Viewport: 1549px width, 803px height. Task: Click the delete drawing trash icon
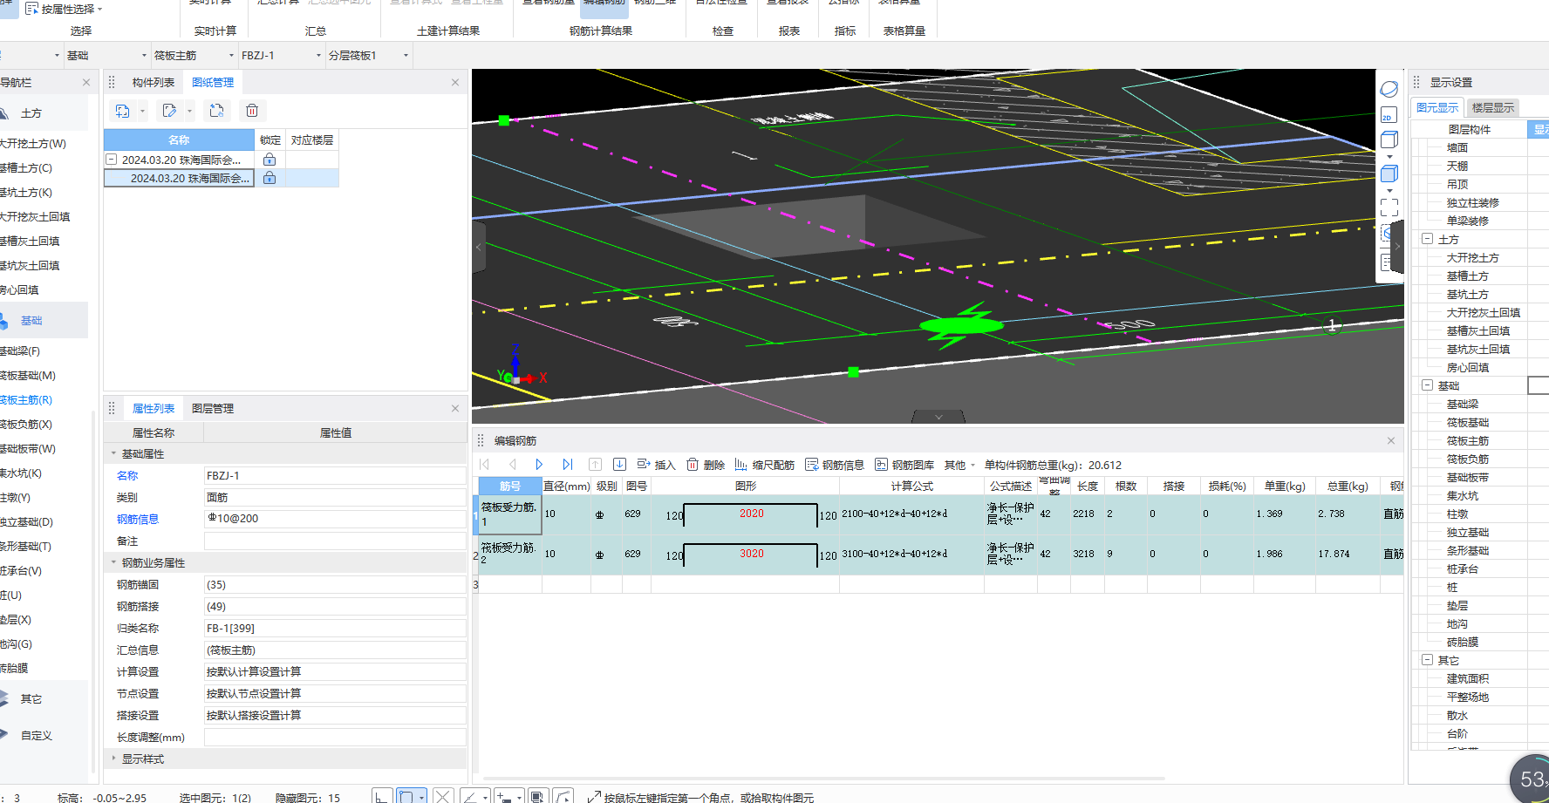pos(252,111)
